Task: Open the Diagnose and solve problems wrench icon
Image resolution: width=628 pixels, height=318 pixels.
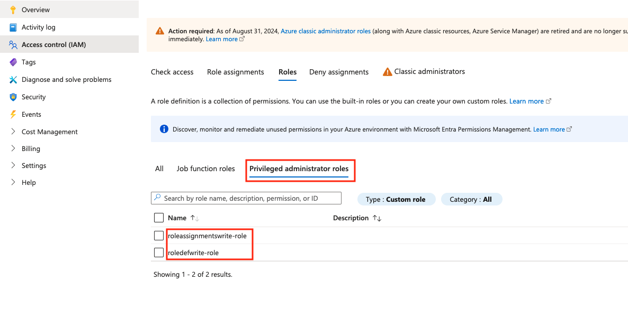Action: click(13, 79)
